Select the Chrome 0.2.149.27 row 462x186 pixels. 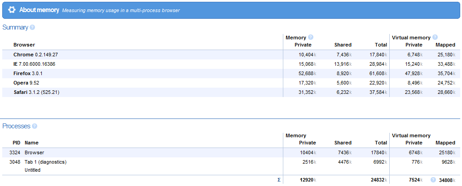point(231,55)
